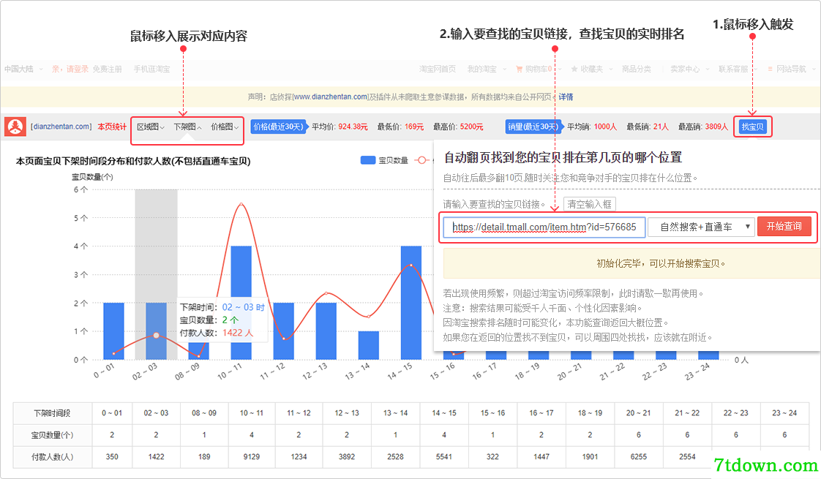Click the 3892 cell in the table
This screenshot has height=479, width=821.
click(x=347, y=457)
